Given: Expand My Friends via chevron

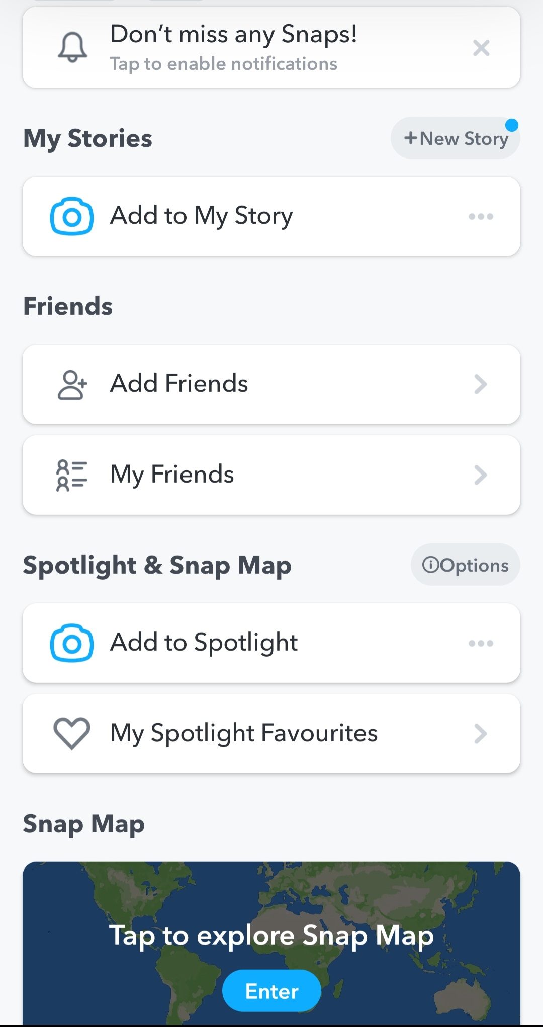Looking at the screenshot, I should click(x=481, y=475).
